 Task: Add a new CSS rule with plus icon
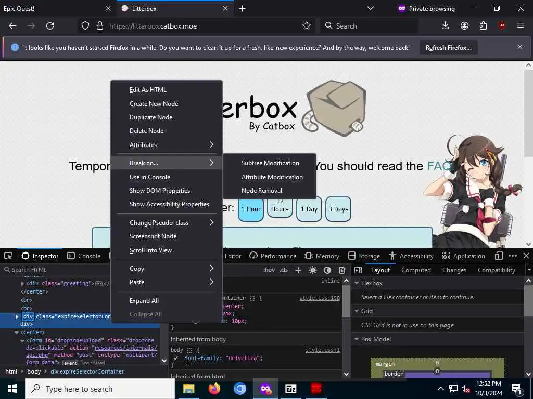[x=298, y=270]
